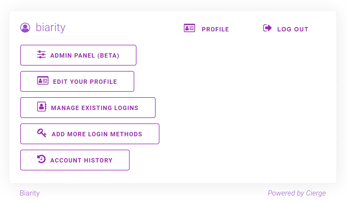Click the sign-out arrow icon
The height and width of the screenshot is (204, 347).
pos(267,28)
